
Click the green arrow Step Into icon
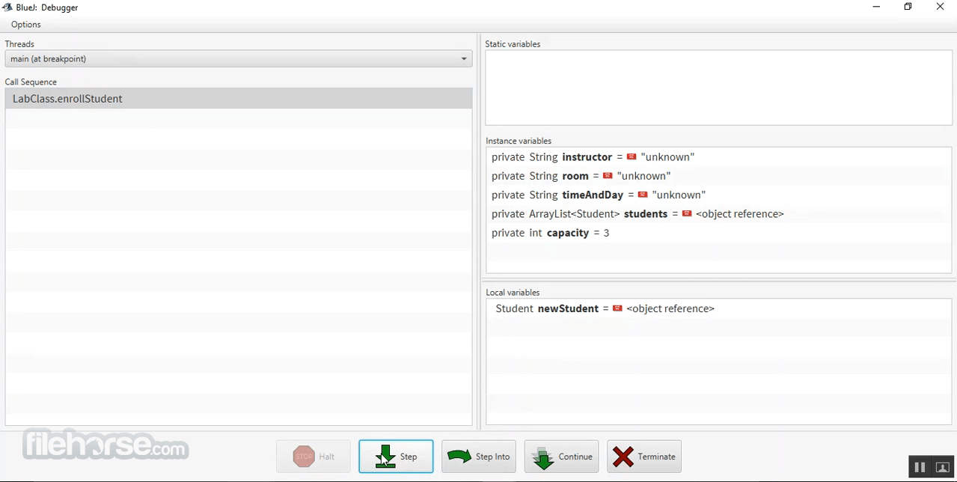(459, 456)
